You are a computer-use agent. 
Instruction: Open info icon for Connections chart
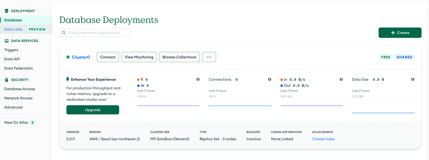click(x=269, y=79)
